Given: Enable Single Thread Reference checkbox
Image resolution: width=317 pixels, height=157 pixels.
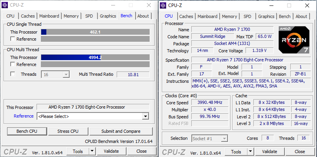Looking at the screenshot, I should tap(13, 39).
